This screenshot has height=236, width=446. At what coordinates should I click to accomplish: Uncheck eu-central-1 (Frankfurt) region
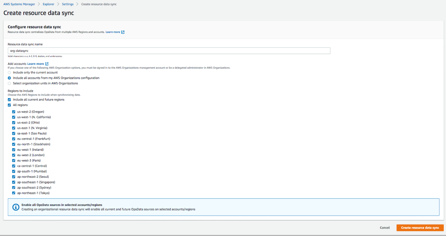pyautogui.click(x=14, y=139)
